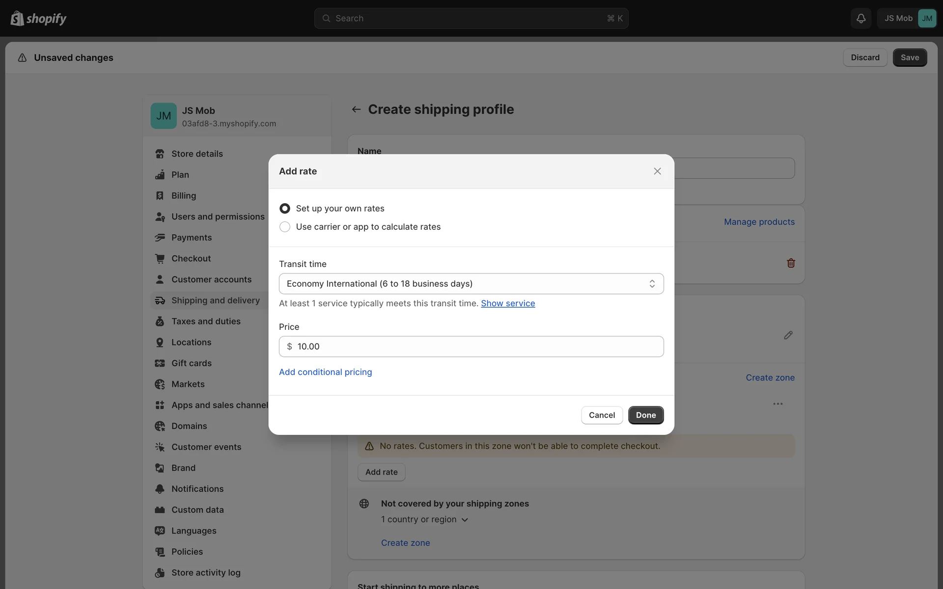Click the Done button
Screen dimensions: 943x589
tap(645, 415)
